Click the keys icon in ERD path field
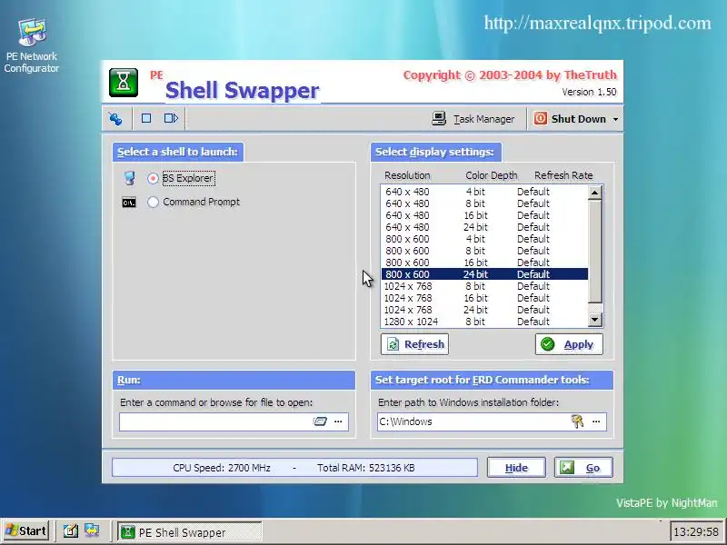 [x=577, y=421]
